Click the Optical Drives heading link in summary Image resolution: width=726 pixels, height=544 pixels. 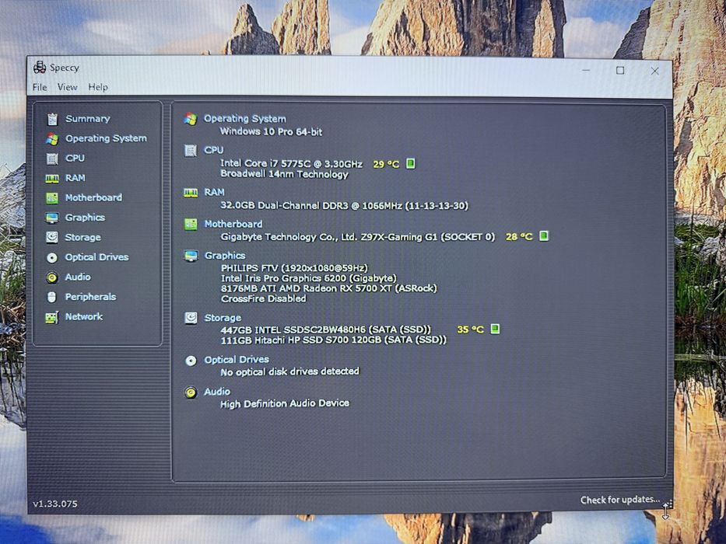click(x=237, y=359)
